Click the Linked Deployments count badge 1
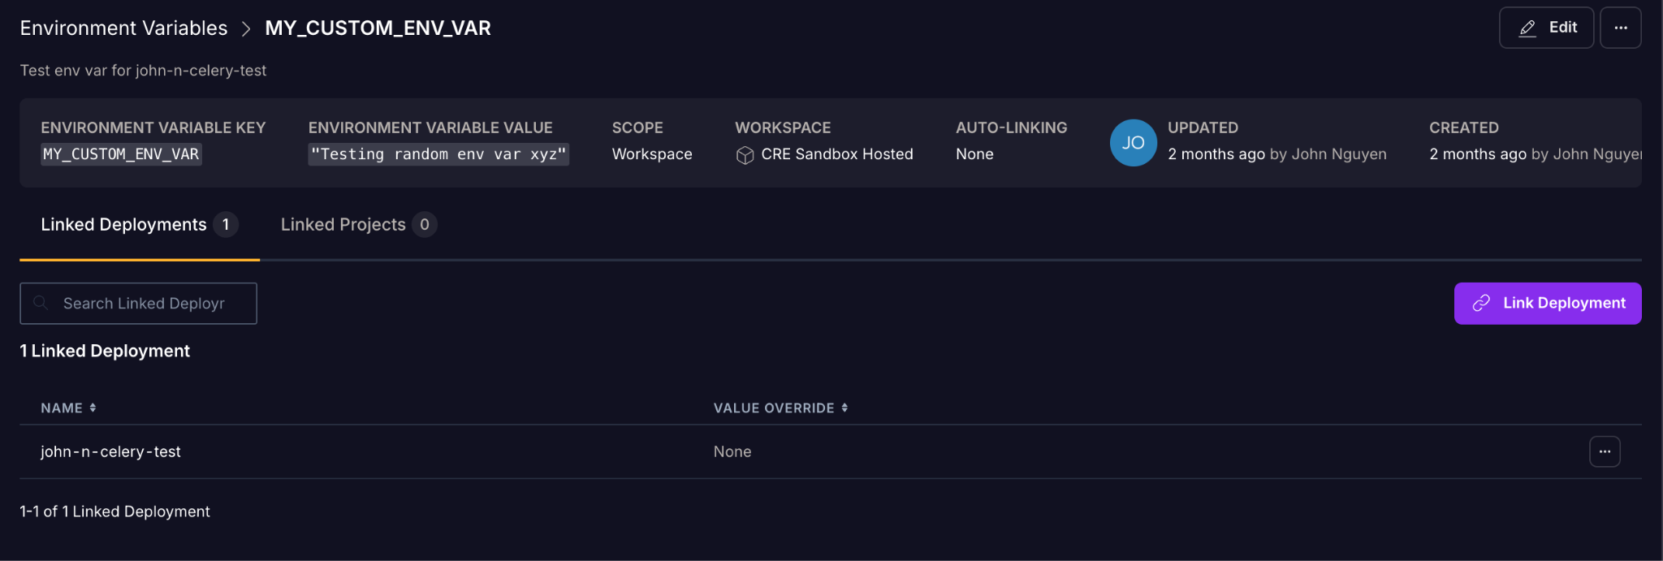The height and width of the screenshot is (561, 1663). tap(226, 225)
